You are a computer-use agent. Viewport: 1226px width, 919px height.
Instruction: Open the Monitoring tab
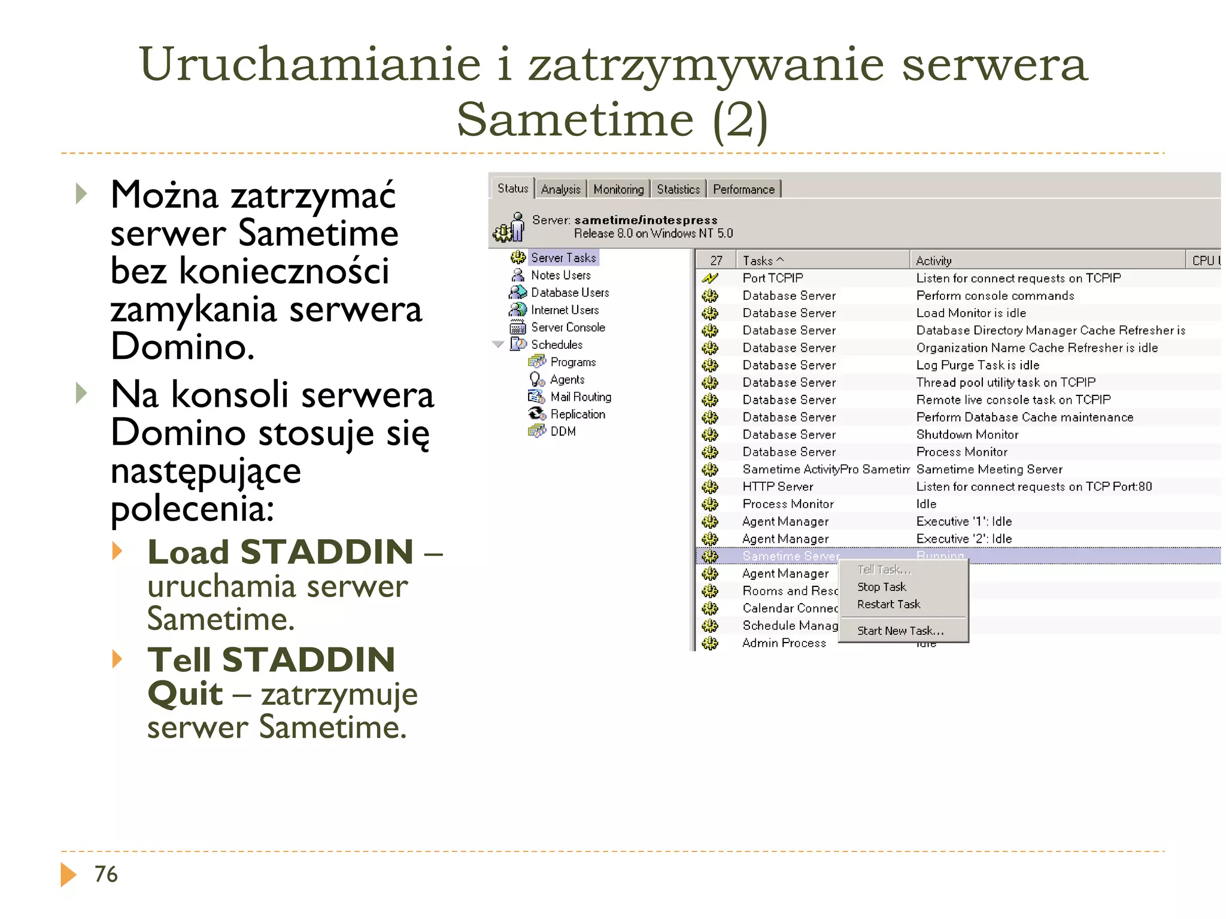[618, 189]
